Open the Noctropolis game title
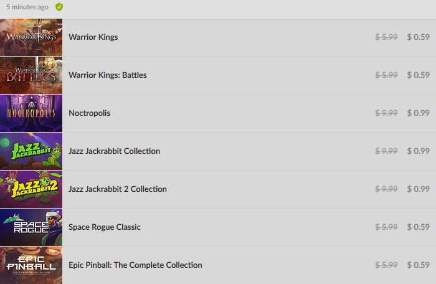Image resolution: width=436 pixels, height=284 pixels. pos(89,113)
